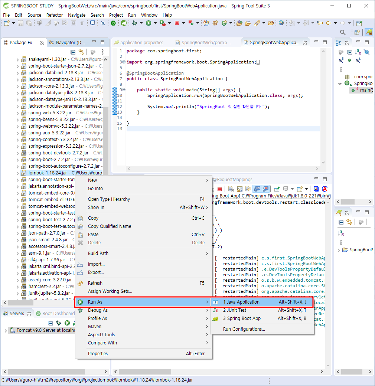Click line 16 in the code editor
This screenshot has height=386, width=375.
coord(223,129)
